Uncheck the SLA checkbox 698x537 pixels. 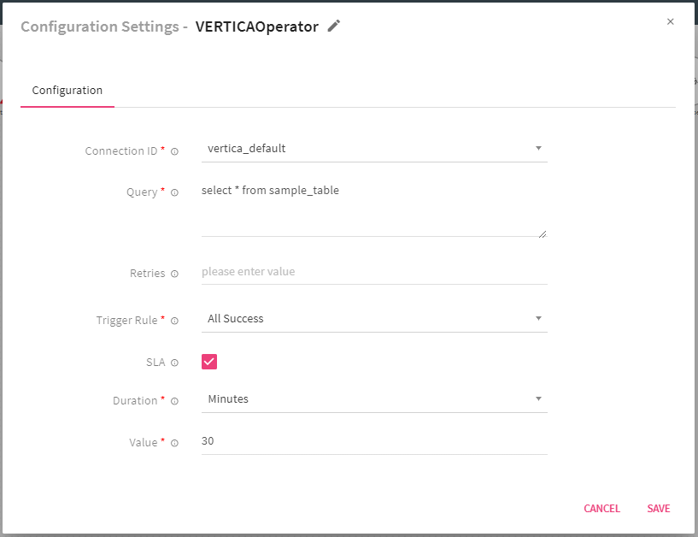point(209,362)
